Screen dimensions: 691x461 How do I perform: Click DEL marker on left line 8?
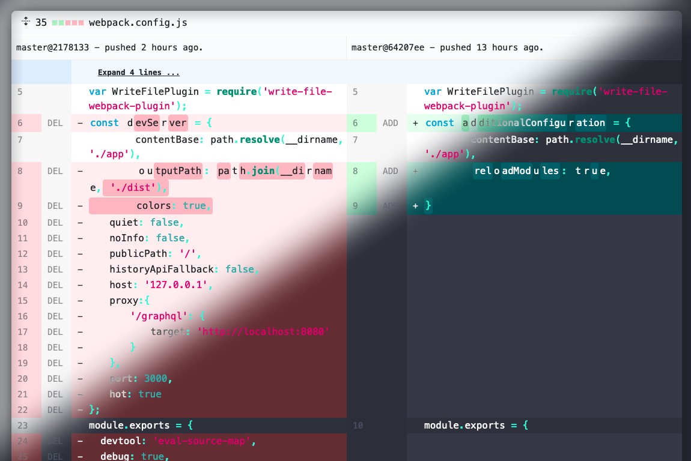[x=55, y=171]
